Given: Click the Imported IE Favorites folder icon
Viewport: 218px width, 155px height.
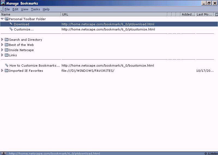Looking at the screenshot, I should [x=6, y=70].
